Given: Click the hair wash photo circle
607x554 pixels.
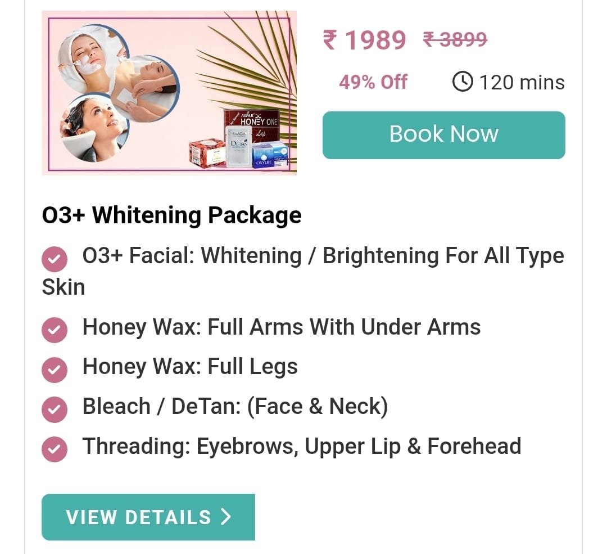Looking at the screenshot, I should [95, 128].
